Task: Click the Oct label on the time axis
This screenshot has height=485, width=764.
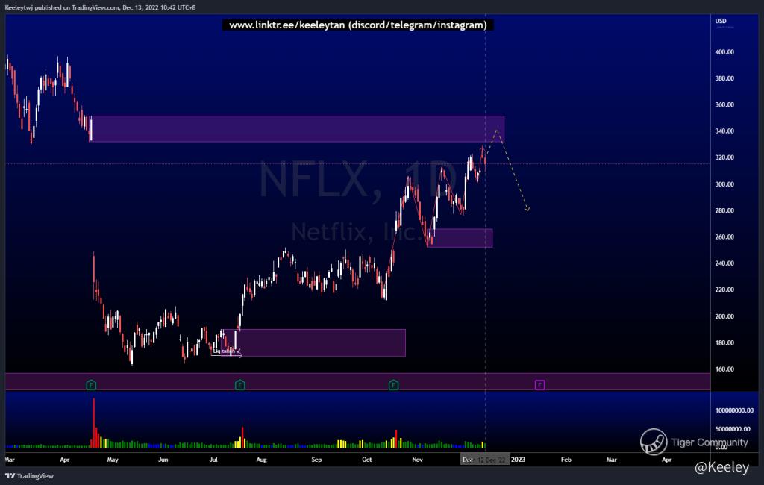Action: click(367, 460)
